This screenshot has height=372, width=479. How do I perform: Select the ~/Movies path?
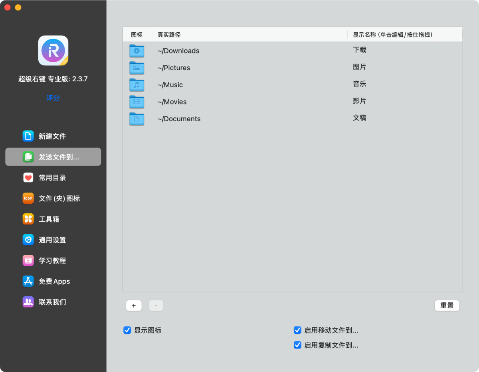pyautogui.click(x=172, y=102)
